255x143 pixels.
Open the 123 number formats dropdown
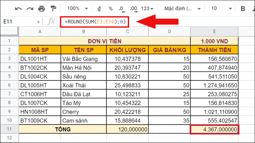click(147, 8)
